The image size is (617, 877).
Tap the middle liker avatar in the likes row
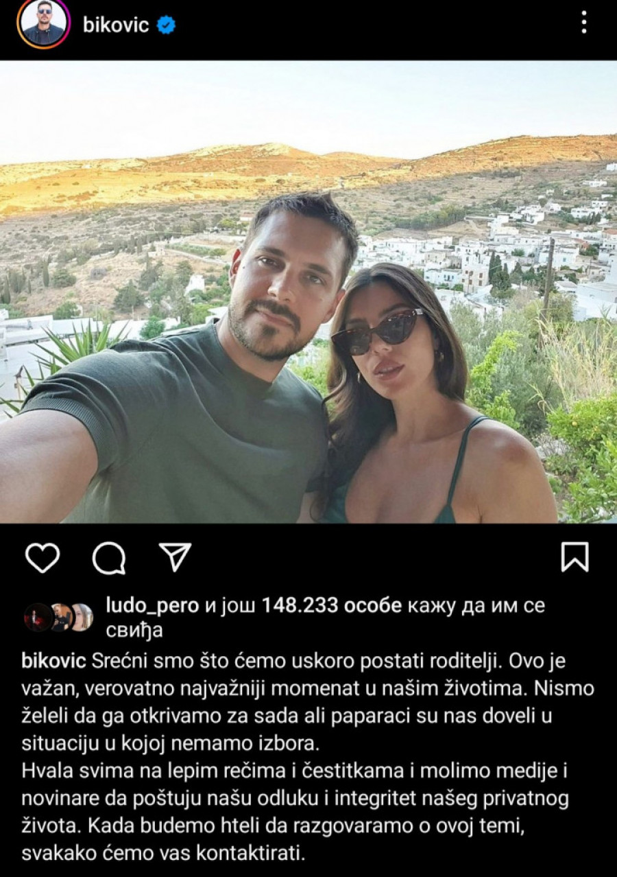tap(60, 618)
